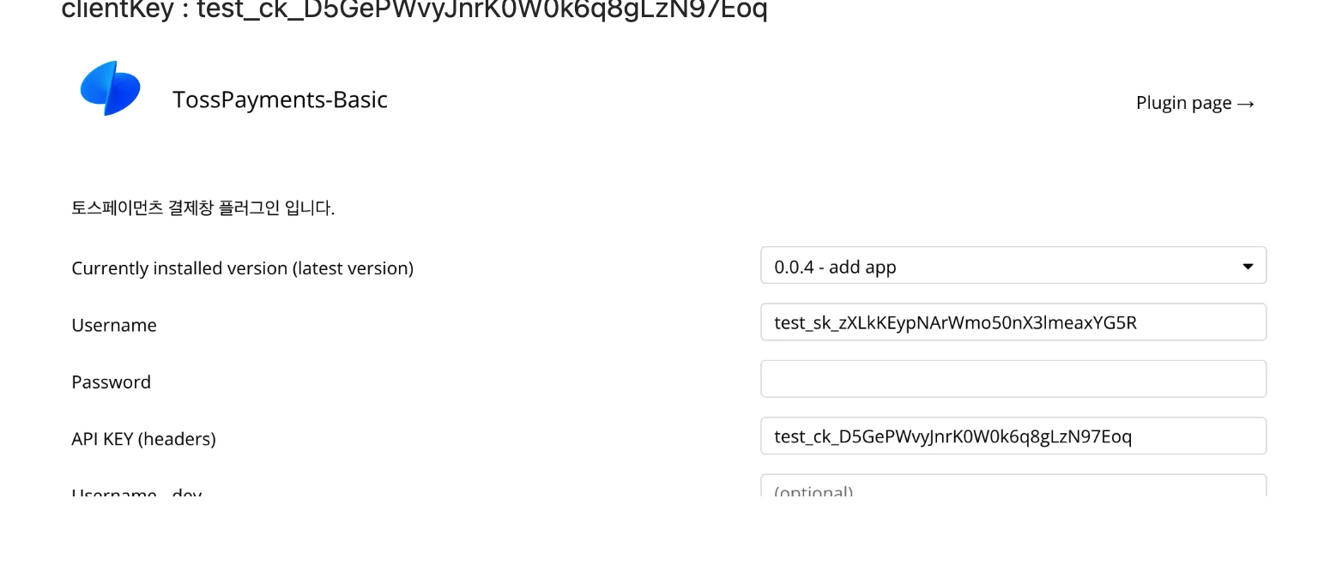Click the test_sk secret key value
Screen dimensions: 1318x571
pos(954,322)
